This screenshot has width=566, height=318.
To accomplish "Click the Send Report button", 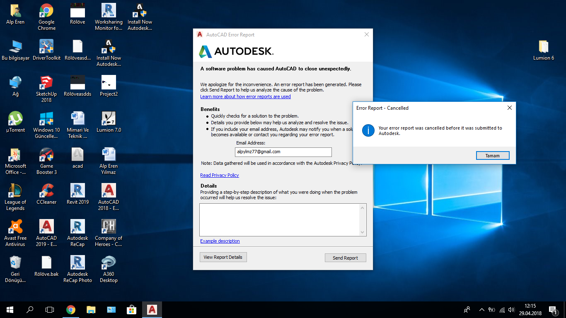I will coord(345,258).
